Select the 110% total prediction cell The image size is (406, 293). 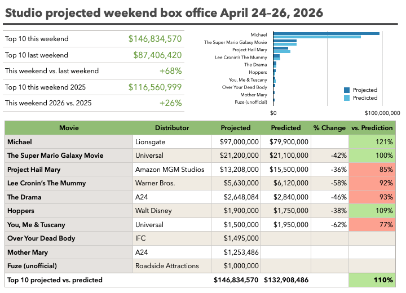click(372, 280)
